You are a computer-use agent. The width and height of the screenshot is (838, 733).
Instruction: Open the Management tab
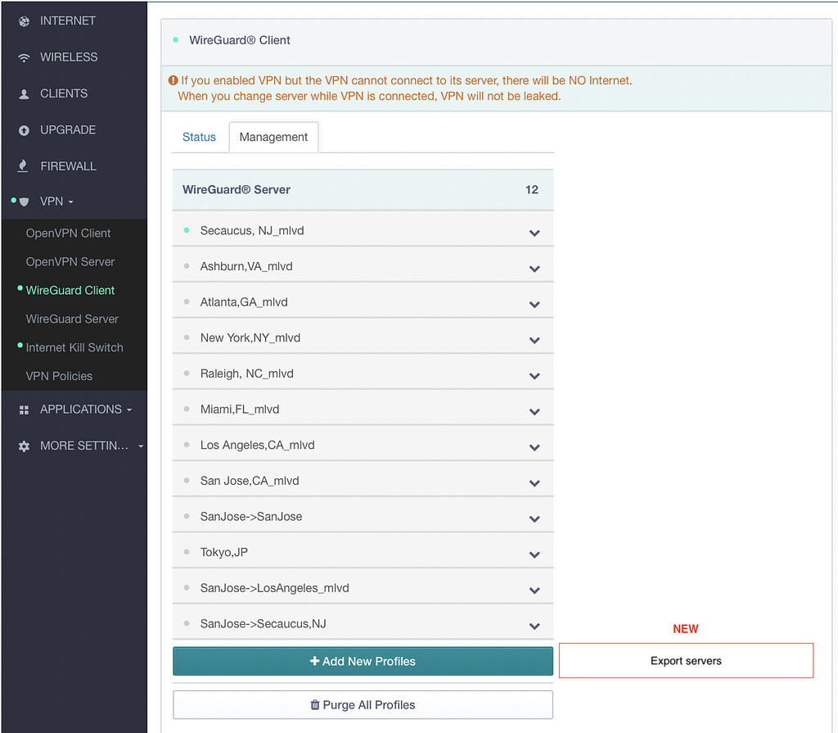[x=273, y=137]
